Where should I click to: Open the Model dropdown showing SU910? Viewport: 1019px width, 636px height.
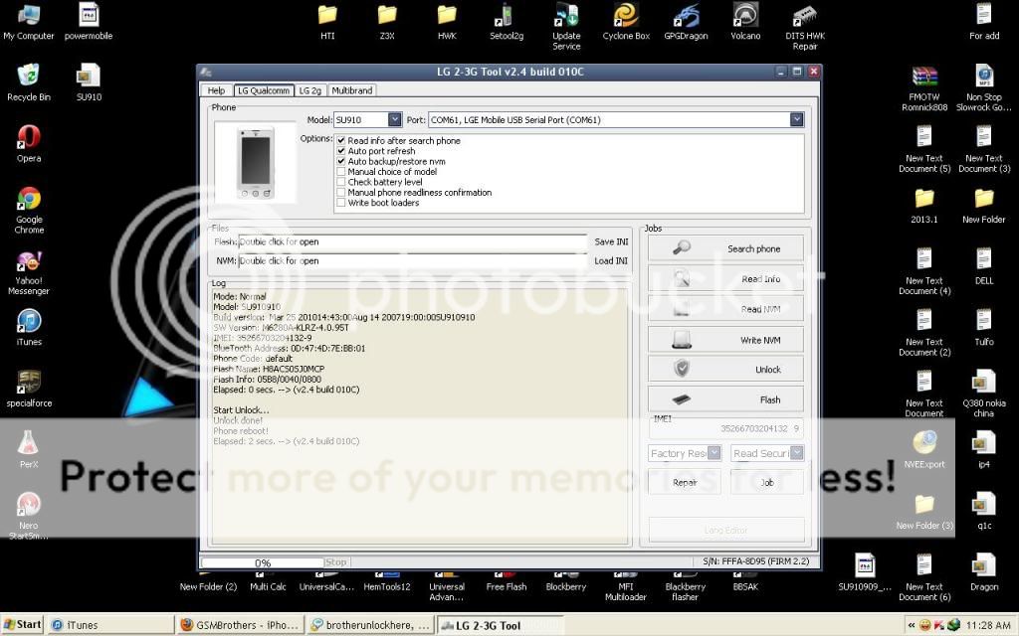pyautogui.click(x=394, y=119)
